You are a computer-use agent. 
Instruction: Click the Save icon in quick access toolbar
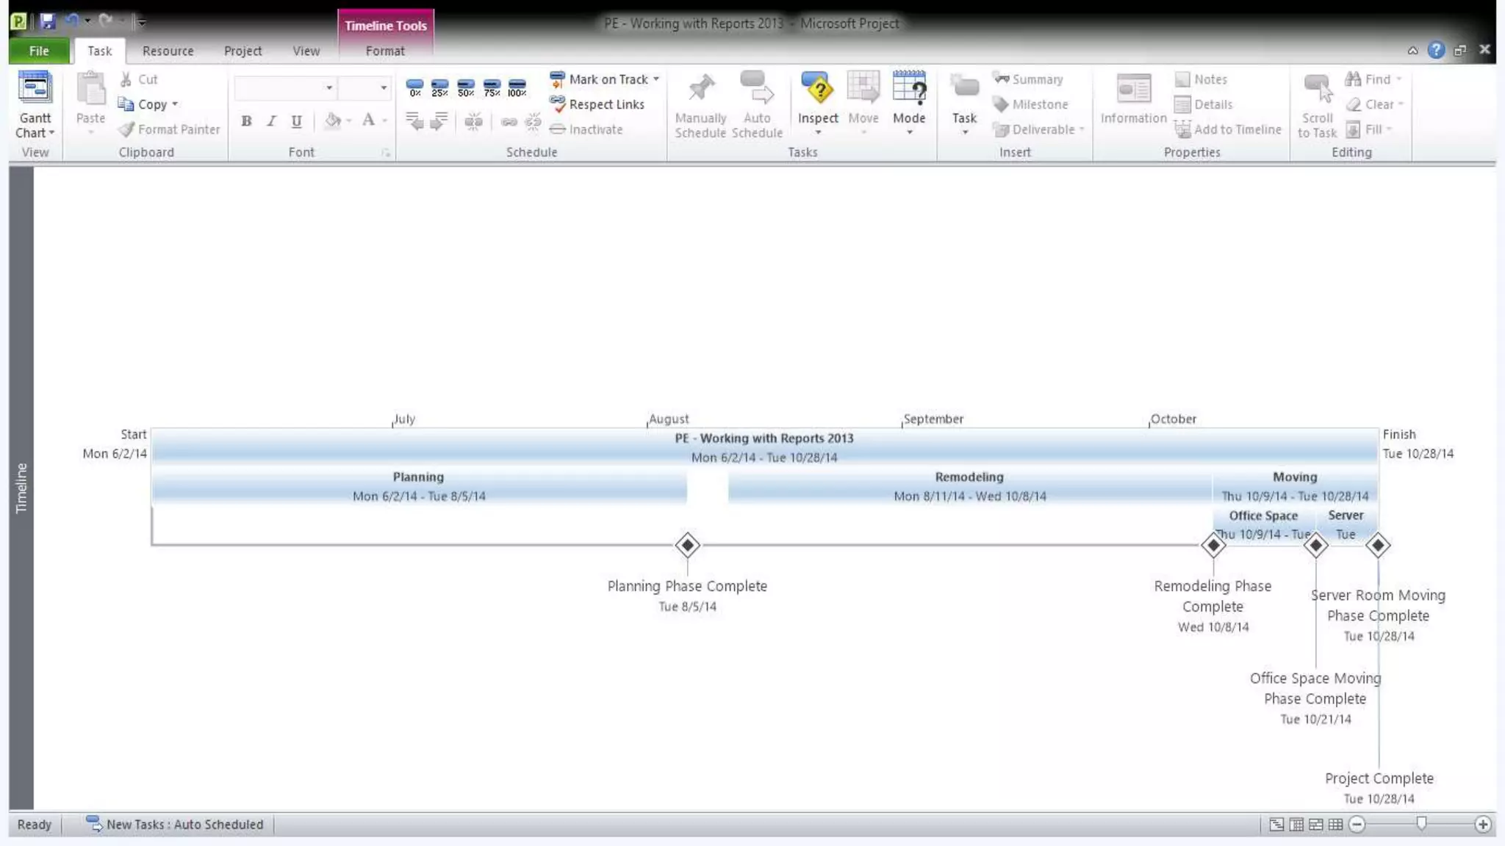coord(48,21)
